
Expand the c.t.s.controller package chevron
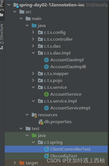tap(33, 39)
